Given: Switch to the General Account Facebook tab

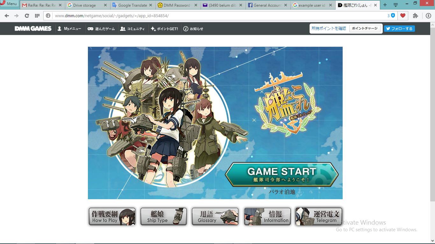Looking at the screenshot, I should tap(268, 5).
